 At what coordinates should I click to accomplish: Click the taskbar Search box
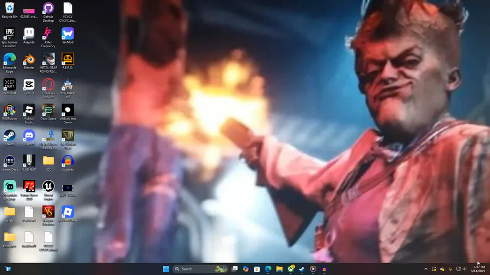pos(200,269)
